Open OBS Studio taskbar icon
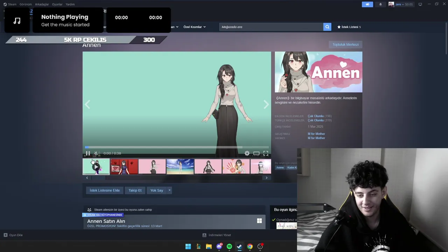This screenshot has height=252, width=448. (260, 246)
